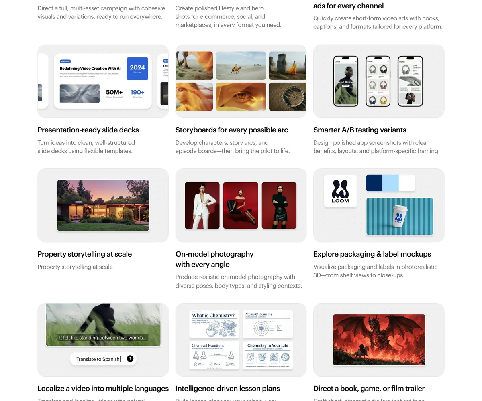Open the close-up eye storyboard frame
The image size is (482, 401).
[241, 97]
